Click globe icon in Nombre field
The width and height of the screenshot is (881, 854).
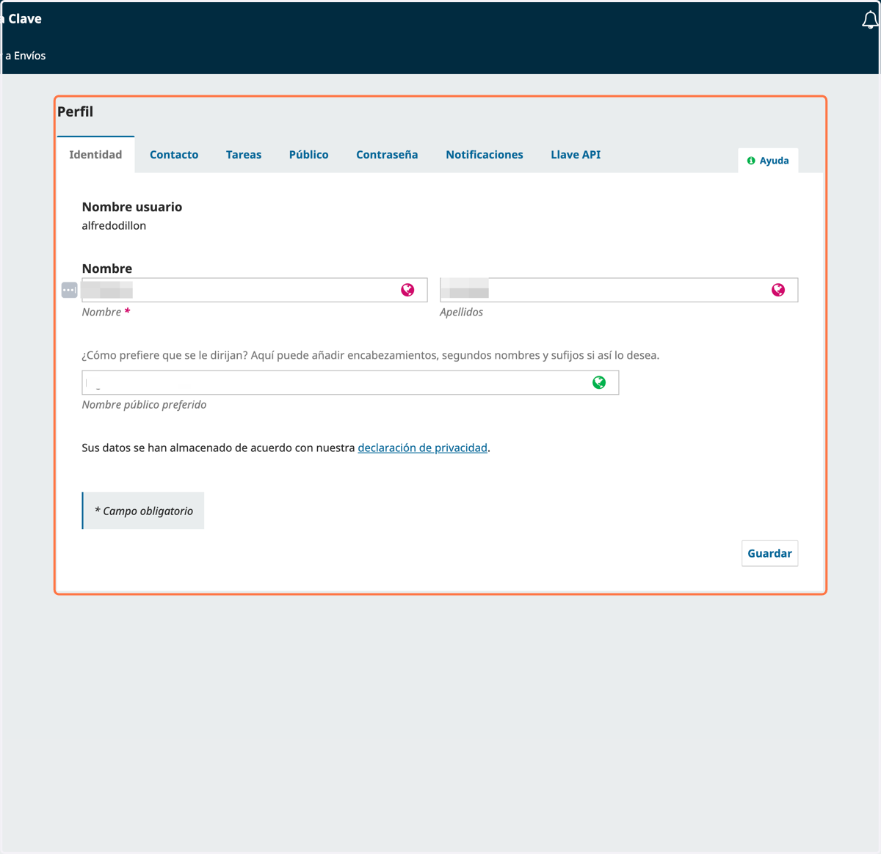click(407, 290)
